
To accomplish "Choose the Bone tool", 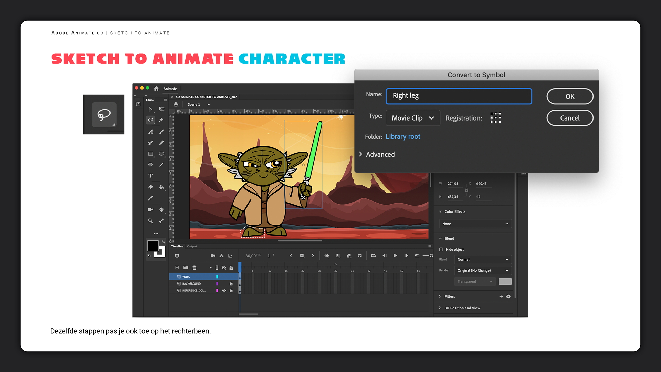I will coord(161,221).
